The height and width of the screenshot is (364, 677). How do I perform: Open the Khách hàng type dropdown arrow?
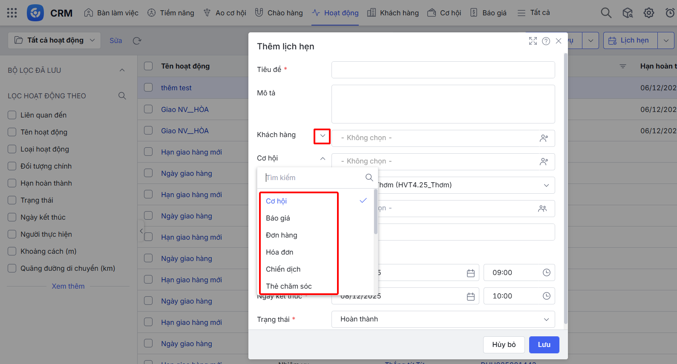[323, 136]
